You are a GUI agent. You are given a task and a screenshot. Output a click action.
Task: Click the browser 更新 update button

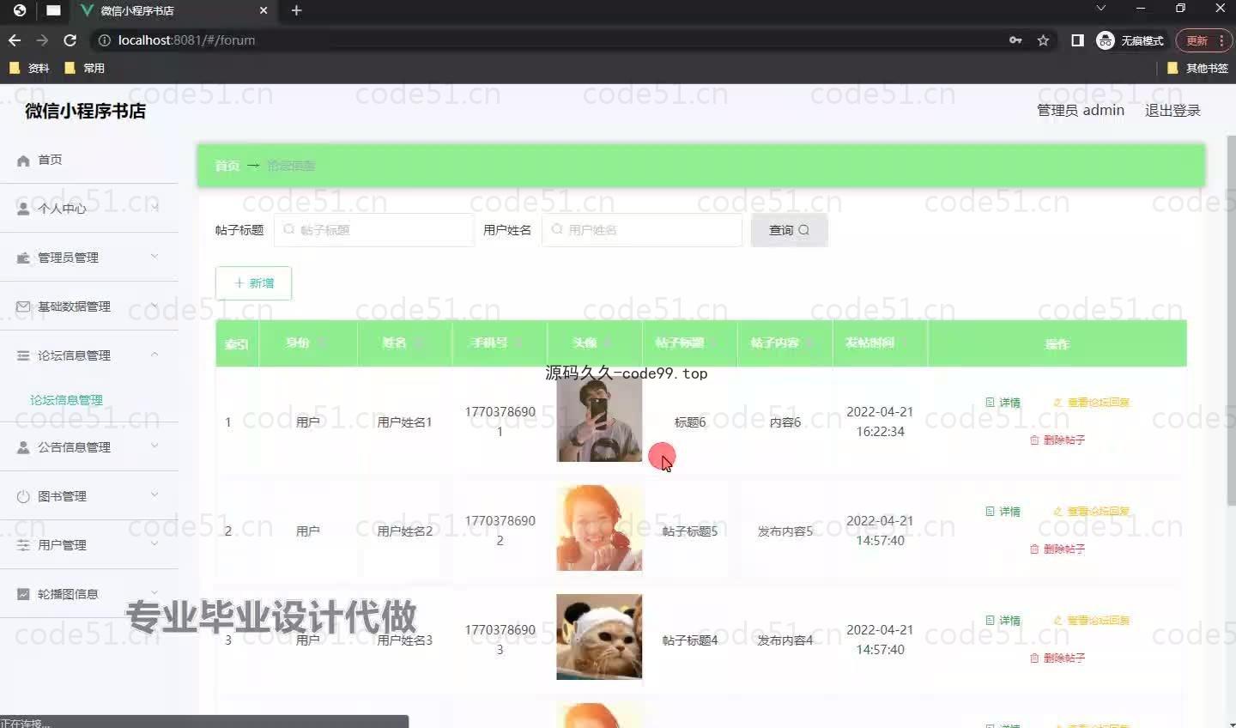[x=1203, y=40]
